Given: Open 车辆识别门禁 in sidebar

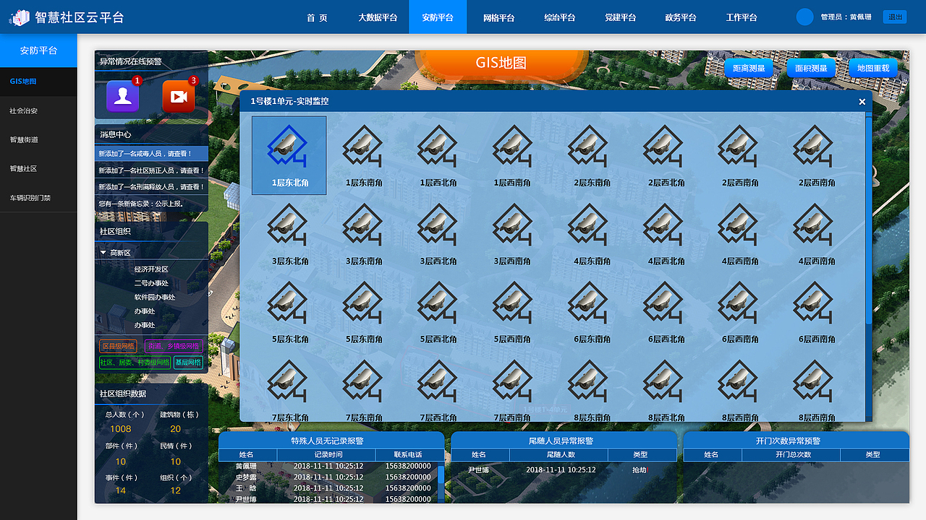Looking at the screenshot, I should click(x=38, y=197).
